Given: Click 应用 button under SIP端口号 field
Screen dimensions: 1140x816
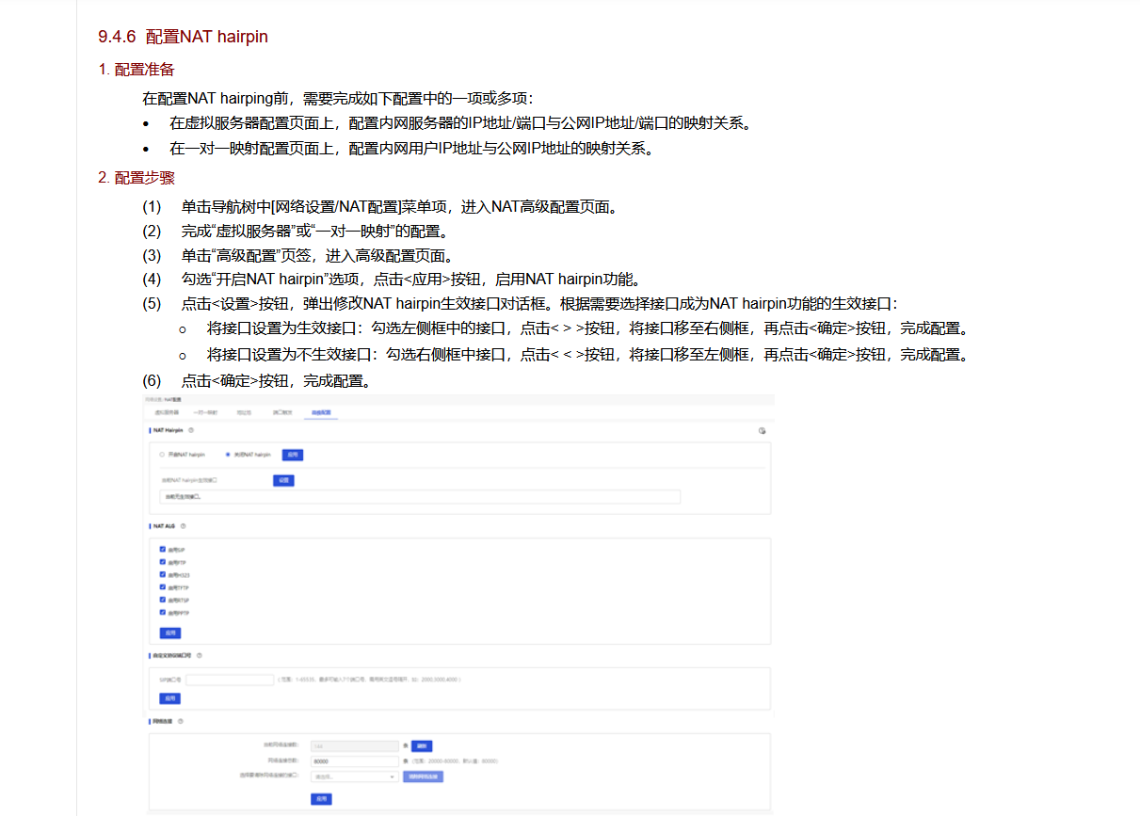Looking at the screenshot, I should click(x=169, y=698).
